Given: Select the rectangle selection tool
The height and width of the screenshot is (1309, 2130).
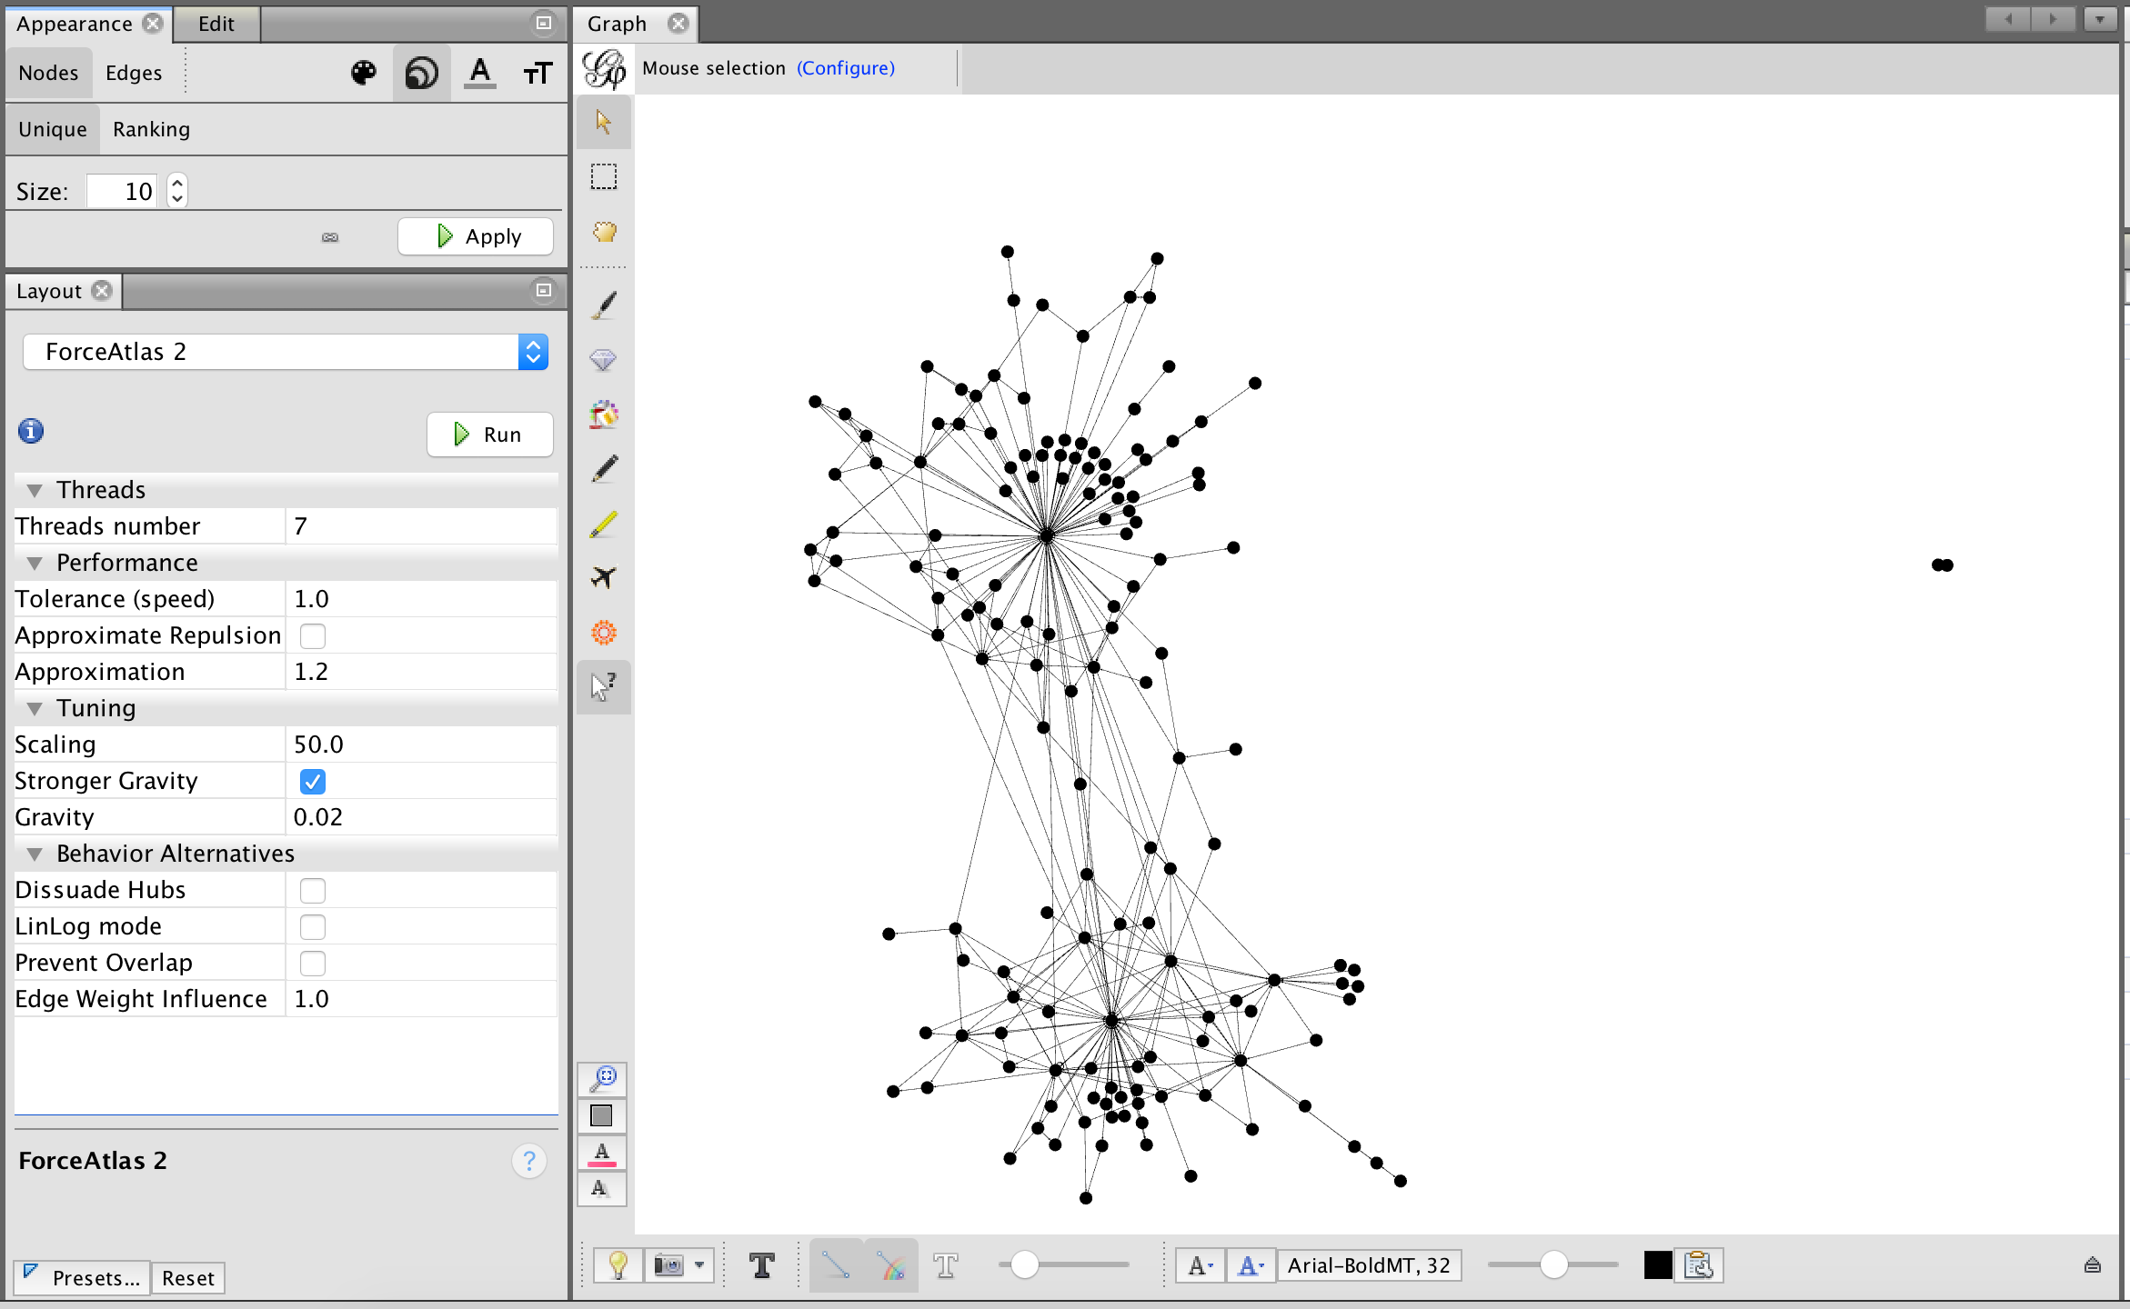Looking at the screenshot, I should (603, 176).
